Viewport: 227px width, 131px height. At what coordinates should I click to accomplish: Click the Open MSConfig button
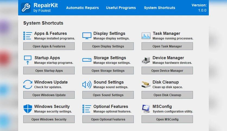tap(167, 119)
